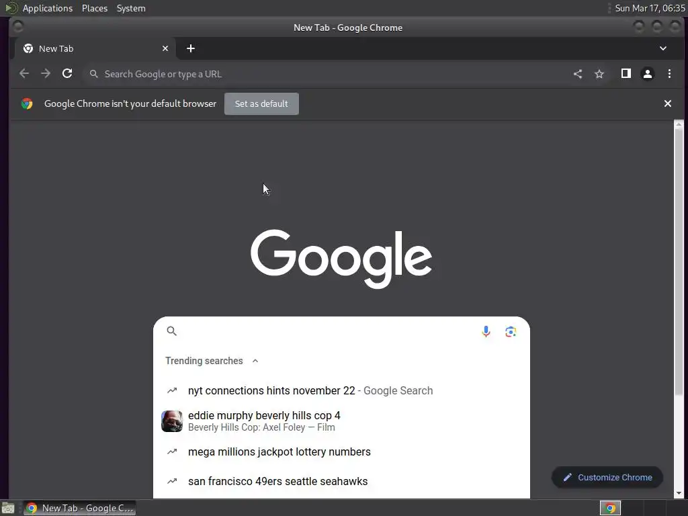Close the New Tab tab
This screenshot has height=516, width=688.
tap(165, 48)
